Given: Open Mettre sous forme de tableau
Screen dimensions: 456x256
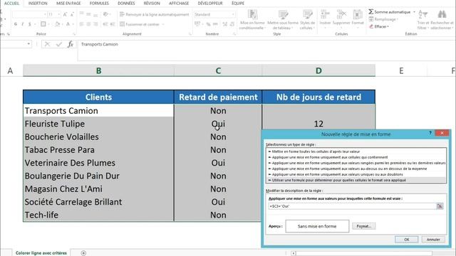Looking at the screenshot, I should (x=283, y=19).
